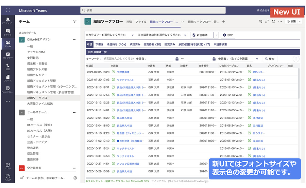Show more apps ellipsis in left rail
Screen dimensions: 306x188
click(x=8, y=101)
